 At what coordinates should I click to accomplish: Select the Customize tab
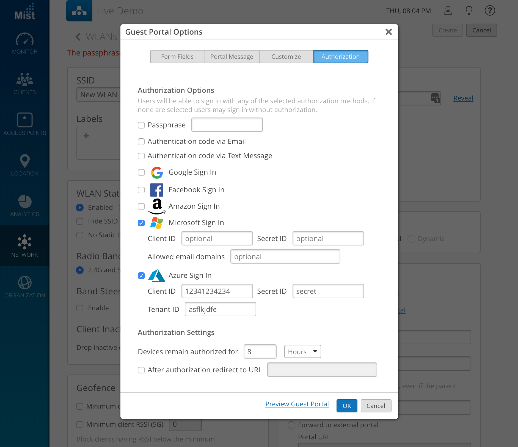coord(286,57)
